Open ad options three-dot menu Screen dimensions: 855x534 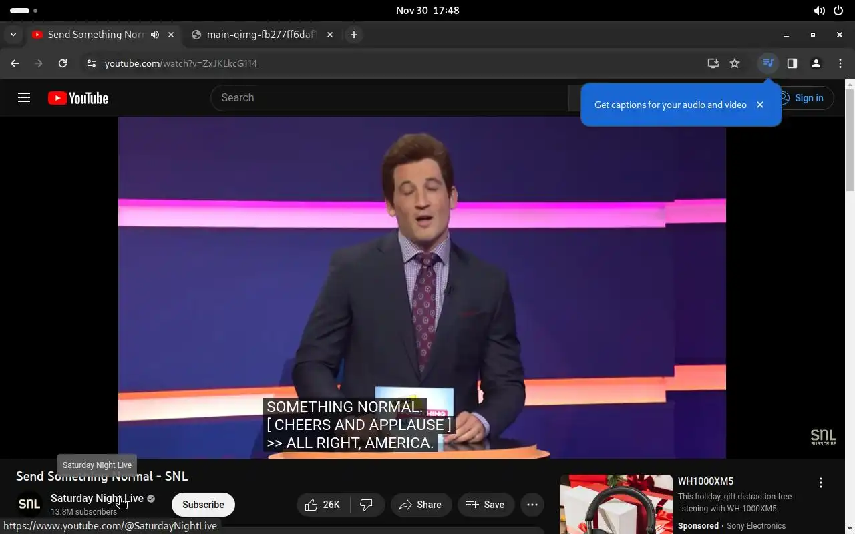click(821, 483)
